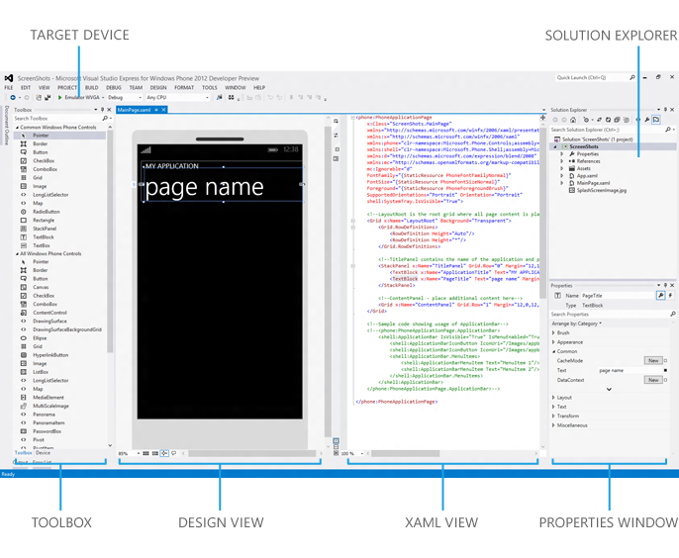The width and height of the screenshot is (679, 558).
Task: Click the Quick Launch search icon
Action: (632, 77)
